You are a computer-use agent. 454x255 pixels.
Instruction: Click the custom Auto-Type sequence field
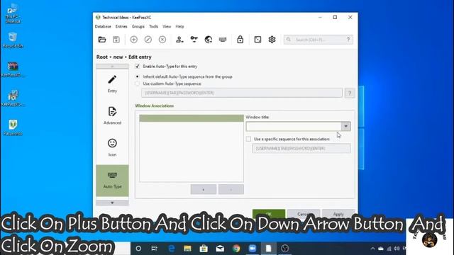242,93
